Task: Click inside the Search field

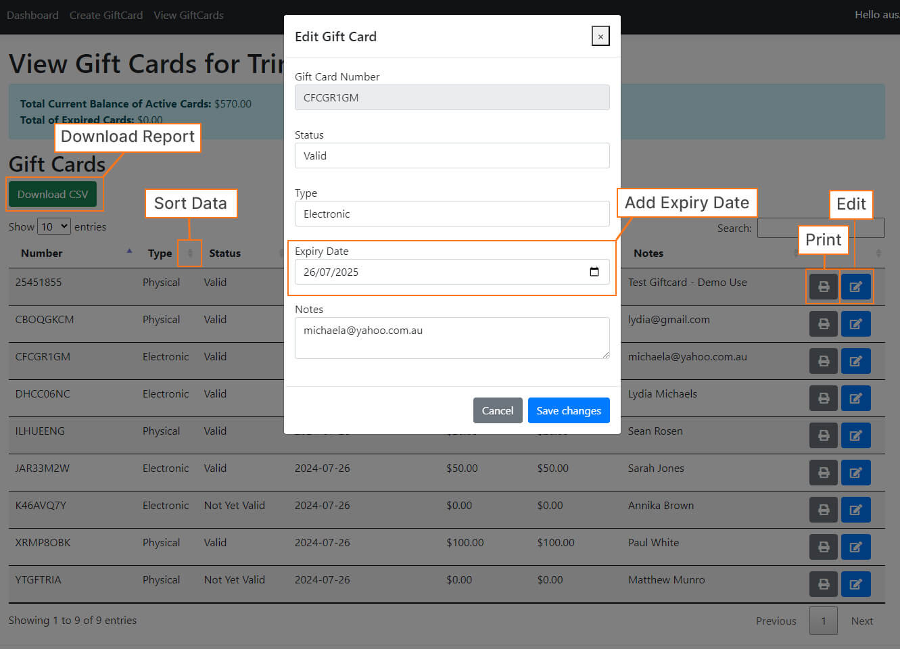Action: click(820, 228)
